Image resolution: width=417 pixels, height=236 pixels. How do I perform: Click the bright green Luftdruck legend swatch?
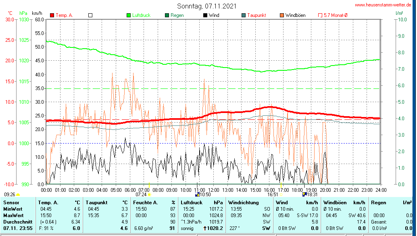(129, 15)
